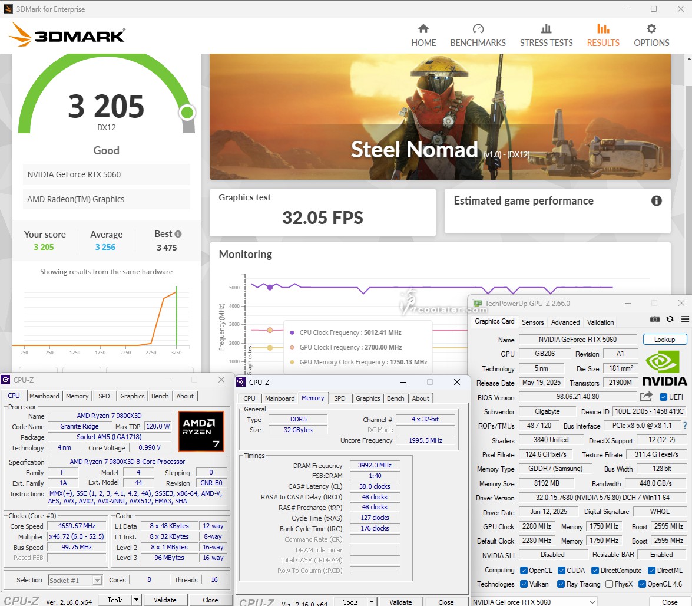
Task: Click the DRAM Frequency 3992.3 MHz value
Action: [x=375, y=465]
